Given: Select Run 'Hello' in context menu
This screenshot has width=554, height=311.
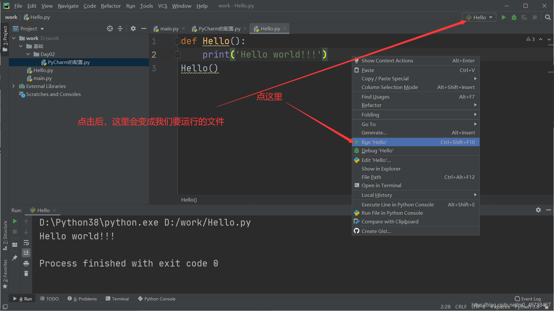Looking at the screenshot, I should pos(416,142).
